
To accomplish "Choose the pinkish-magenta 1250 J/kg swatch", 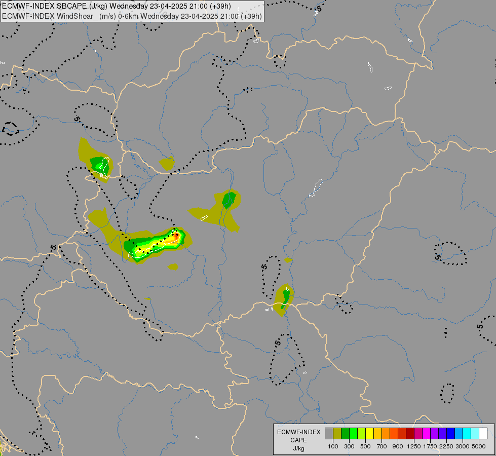I will [418, 433].
